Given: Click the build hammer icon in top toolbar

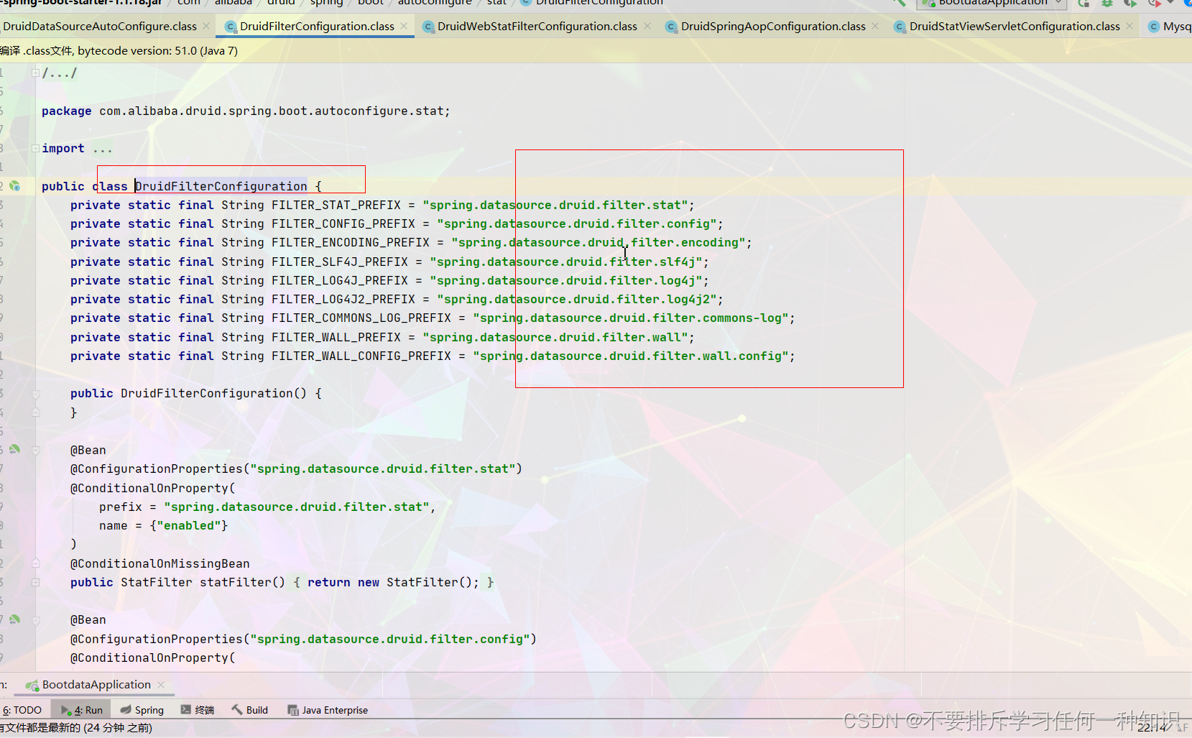Looking at the screenshot, I should coord(899,3).
